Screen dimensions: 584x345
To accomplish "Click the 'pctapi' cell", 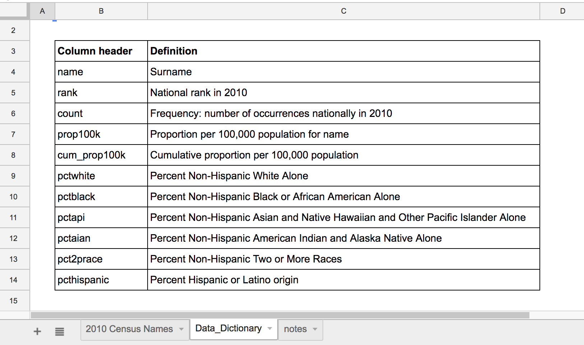I will tap(101, 217).
